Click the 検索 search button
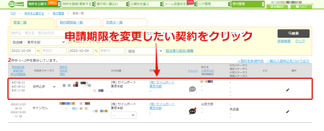Viewport: 324px width, 131px height. tap(294, 33)
